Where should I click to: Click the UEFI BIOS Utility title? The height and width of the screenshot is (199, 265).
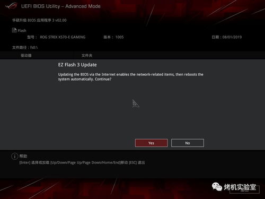point(61,6)
